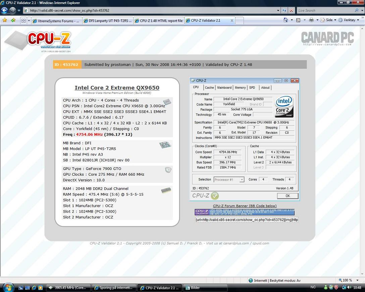Screen dimensions: 365x292
Task: Click the MB Model LP UT P45-T2RS line
Action: (x=89, y=149)
